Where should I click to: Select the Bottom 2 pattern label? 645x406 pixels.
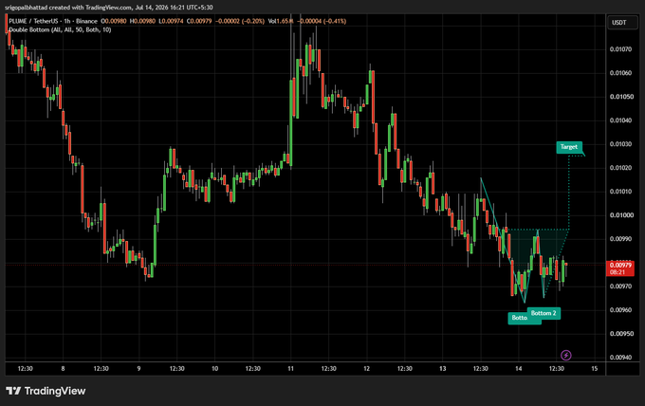click(x=544, y=313)
